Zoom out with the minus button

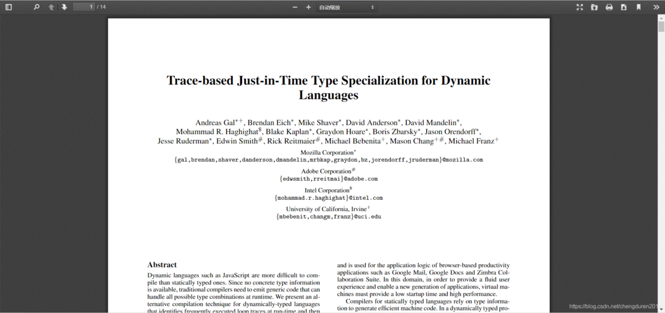click(295, 8)
